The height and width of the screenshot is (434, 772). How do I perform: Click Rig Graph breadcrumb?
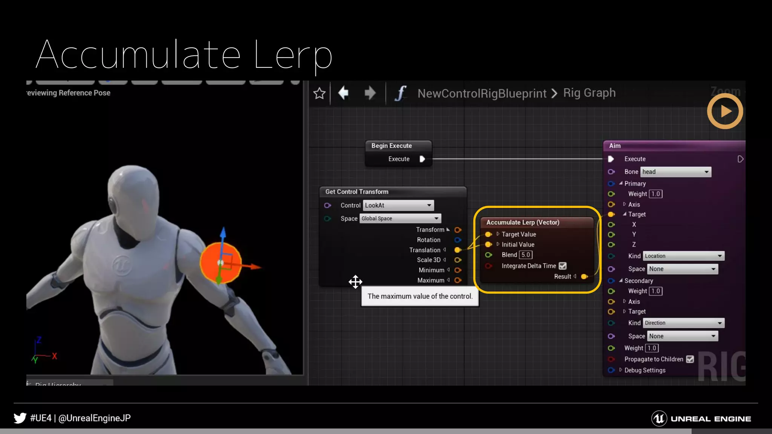click(x=589, y=93)
